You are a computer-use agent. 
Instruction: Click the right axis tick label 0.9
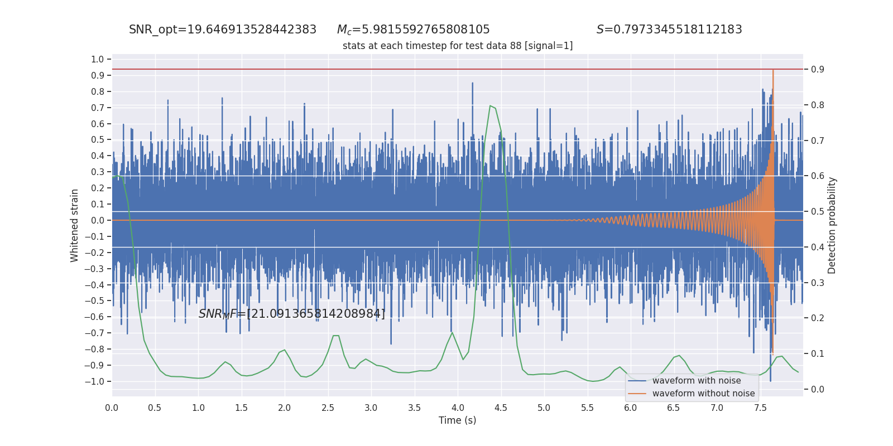pyautogui.click(x=818, y=69)
